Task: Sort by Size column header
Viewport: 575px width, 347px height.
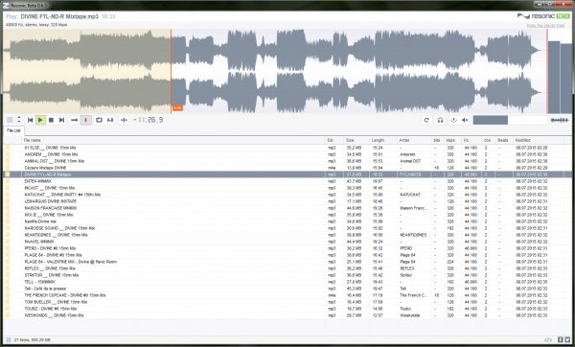Action: 356,140
